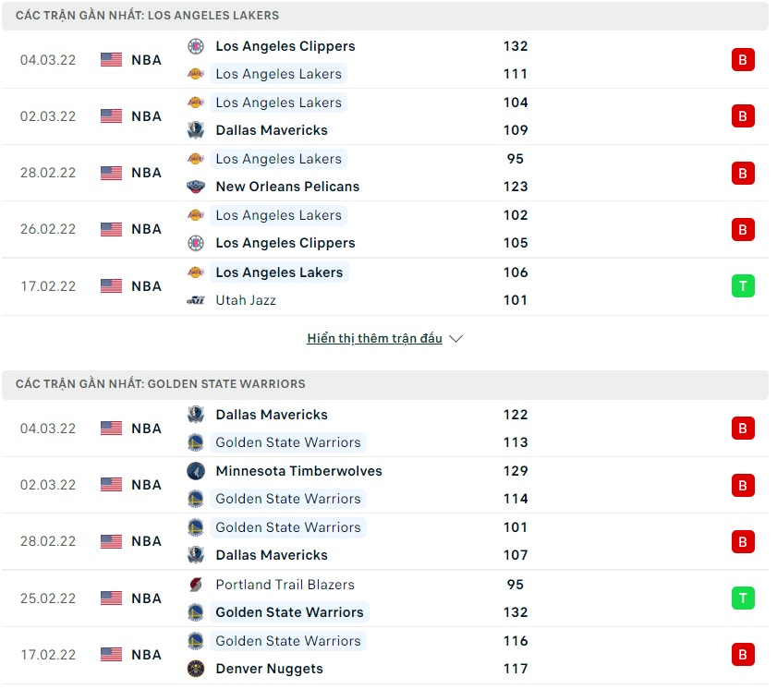
Task: Click the green T badge for Trail Blazers game
Action: (x=743, y=598)
